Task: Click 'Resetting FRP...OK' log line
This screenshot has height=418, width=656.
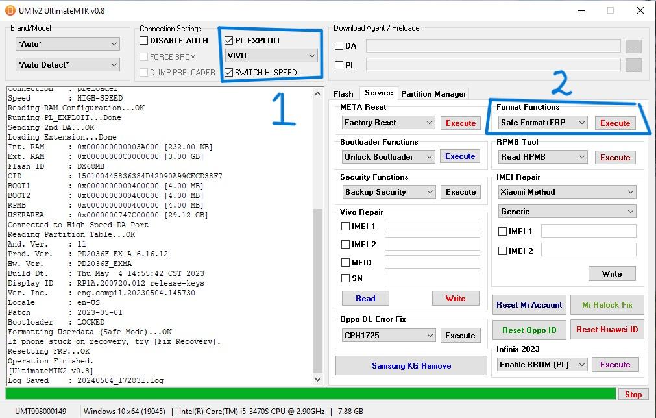Action: pyautogui.click(x=49, y=352)
